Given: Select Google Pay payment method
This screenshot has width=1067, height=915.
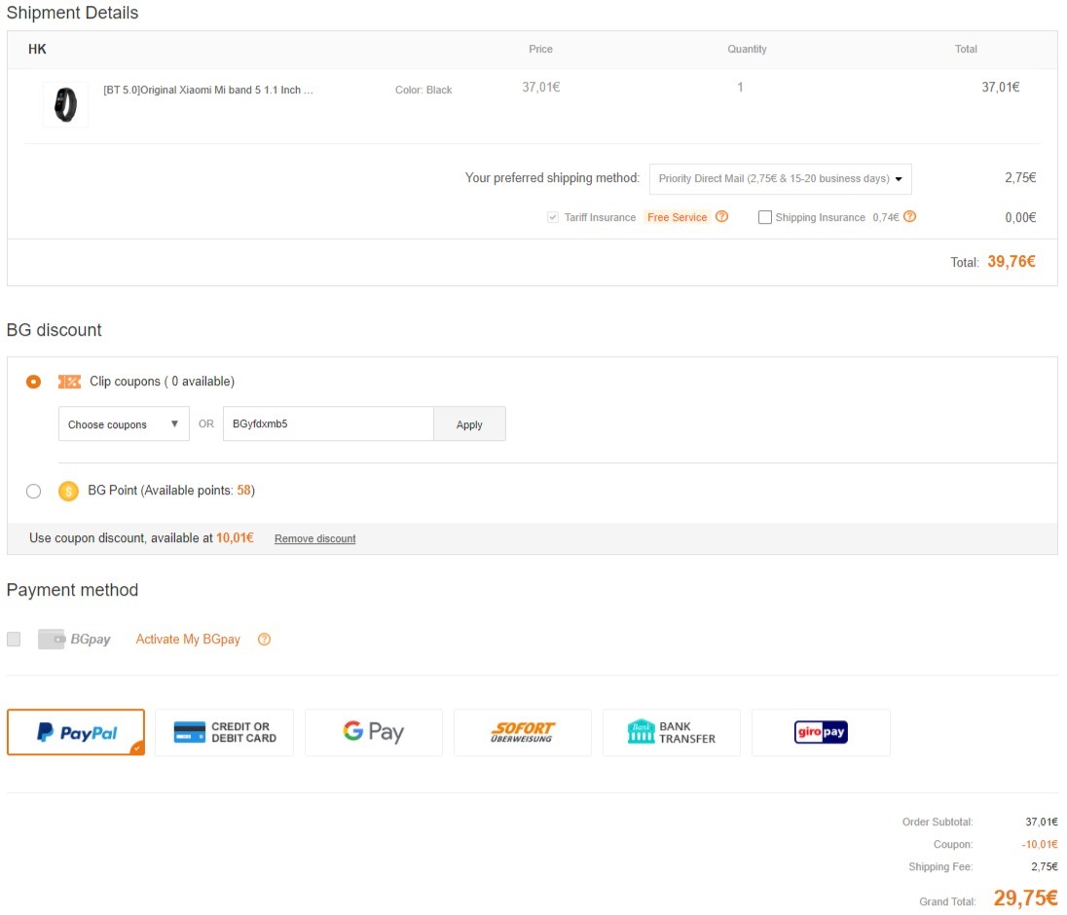Looking at the screenshot, I should pos(374,732).
